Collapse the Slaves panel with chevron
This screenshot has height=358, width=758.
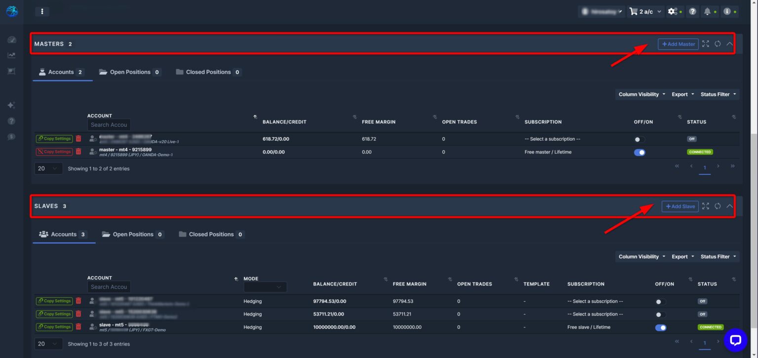tap(729, 206)
